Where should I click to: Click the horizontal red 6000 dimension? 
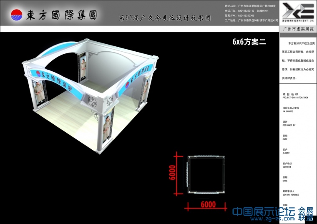pos(206,206)
